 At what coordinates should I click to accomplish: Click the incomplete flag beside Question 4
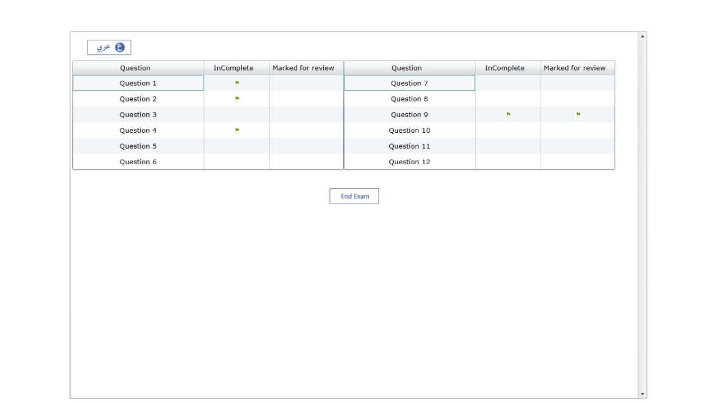pos(238,129)
